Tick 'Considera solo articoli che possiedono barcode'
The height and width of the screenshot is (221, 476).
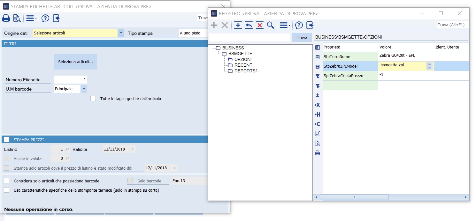(x=7, y=181)
